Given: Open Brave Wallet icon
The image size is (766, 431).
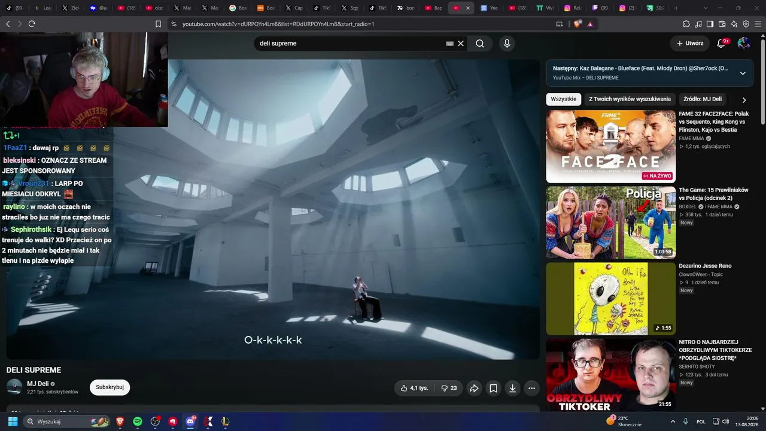Looking at the screenshot, I should coord(722,24).
